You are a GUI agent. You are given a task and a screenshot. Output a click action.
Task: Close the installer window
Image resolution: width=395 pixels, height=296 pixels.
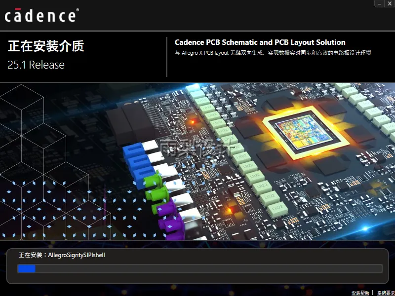click(390, 3)
